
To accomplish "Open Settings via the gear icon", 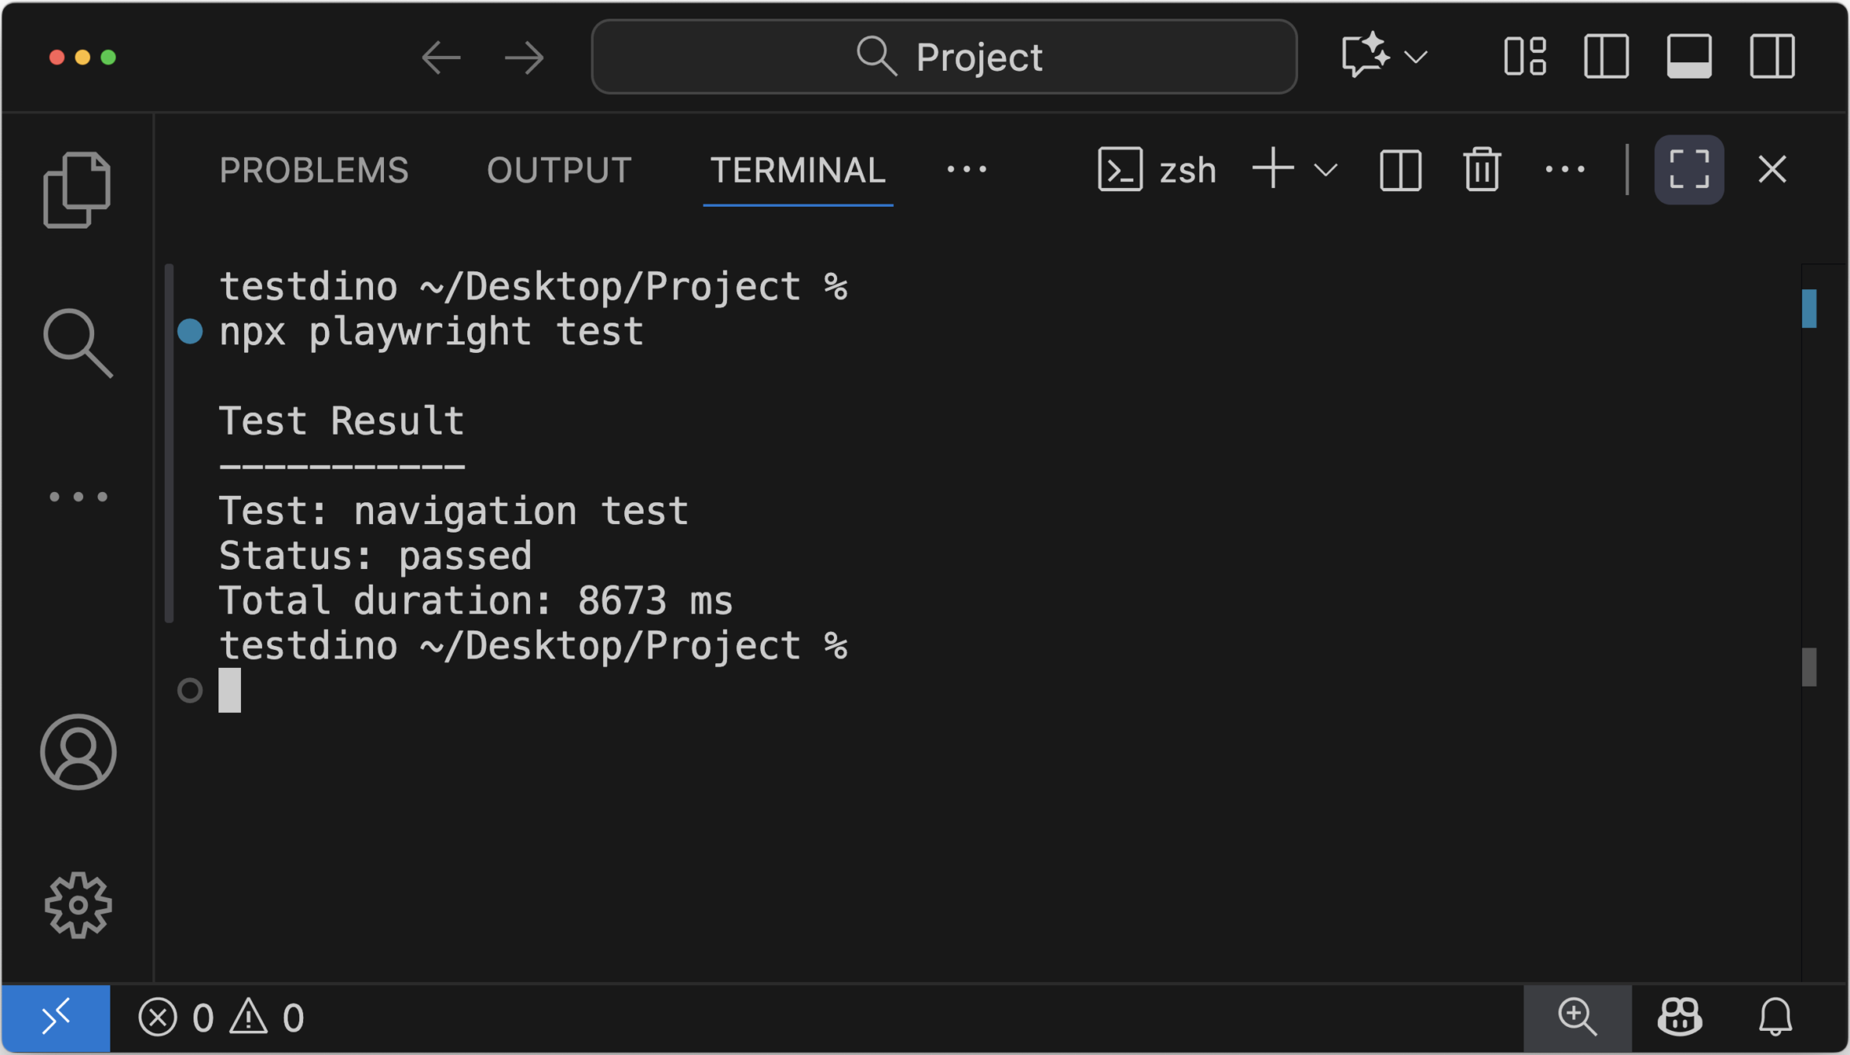I will [79, 905].
